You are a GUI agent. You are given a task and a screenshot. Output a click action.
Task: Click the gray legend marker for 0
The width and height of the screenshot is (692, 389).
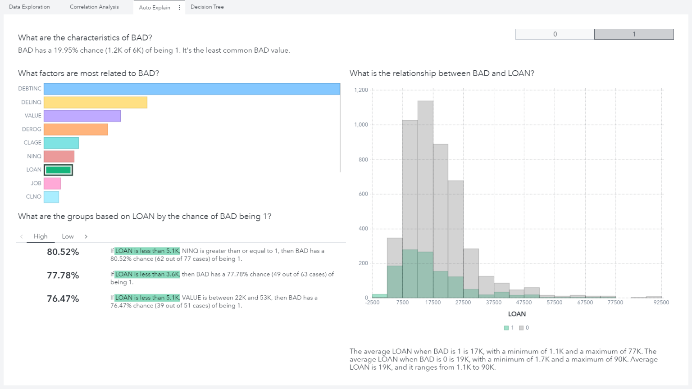click(521, 328)
